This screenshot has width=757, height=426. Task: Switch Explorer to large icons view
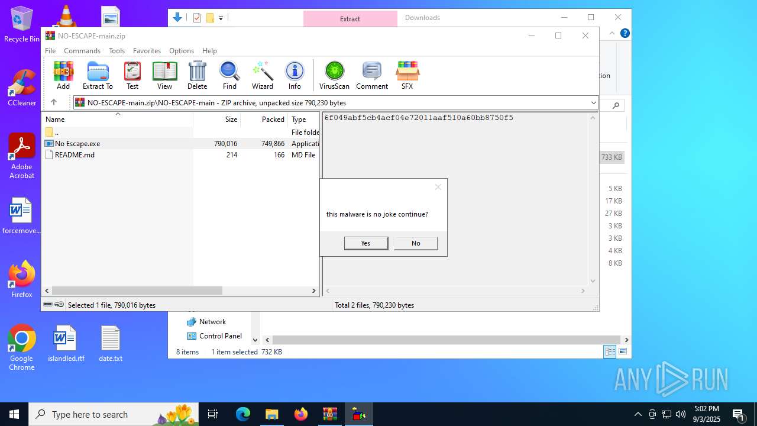[622, 351]
